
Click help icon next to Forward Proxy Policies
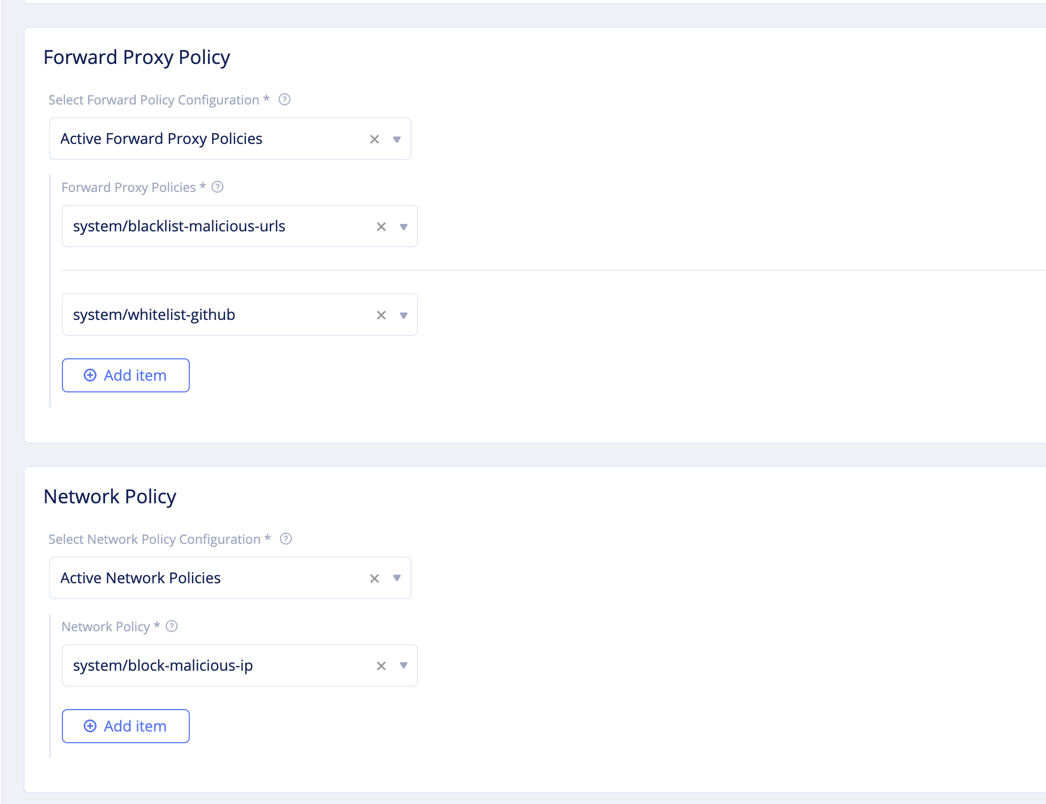[x=218, y=187]
